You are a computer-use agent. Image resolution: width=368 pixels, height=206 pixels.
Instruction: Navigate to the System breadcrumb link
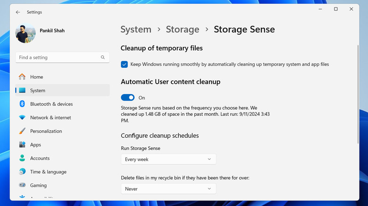click(136, 29)
